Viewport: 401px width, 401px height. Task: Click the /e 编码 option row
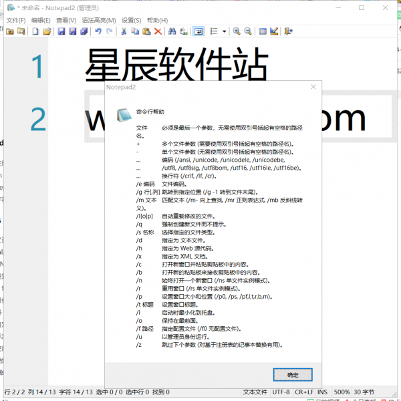161,184
